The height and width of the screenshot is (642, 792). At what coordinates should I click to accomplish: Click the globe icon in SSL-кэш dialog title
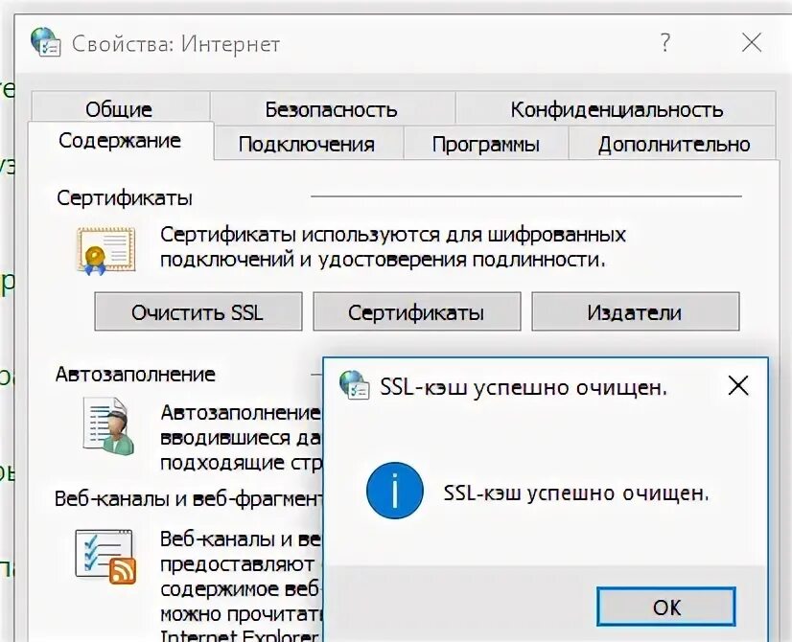355,384
